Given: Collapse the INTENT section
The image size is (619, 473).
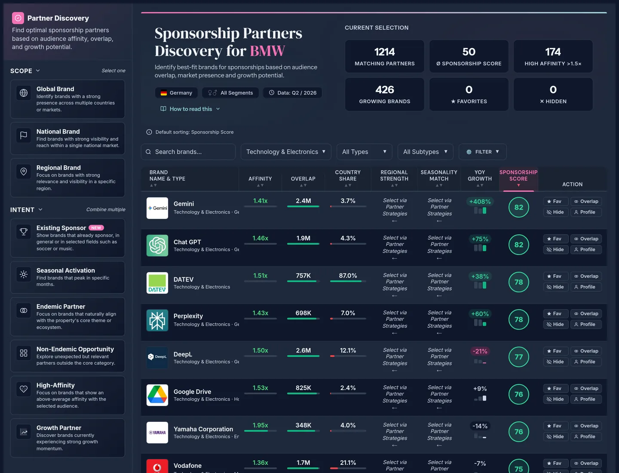Looking at the screenshot, I should pos(27,210).
